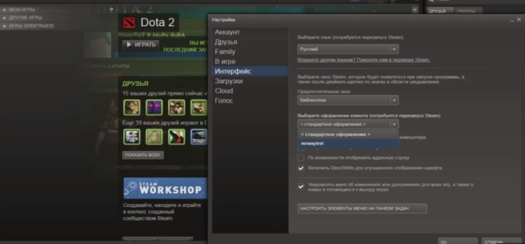Open the first avatar under Еще 39 ваших друзей

[132, 137]
